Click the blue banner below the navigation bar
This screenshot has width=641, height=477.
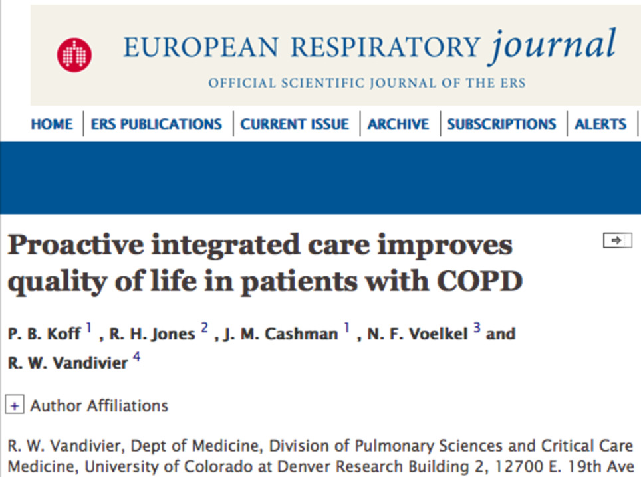320,177
